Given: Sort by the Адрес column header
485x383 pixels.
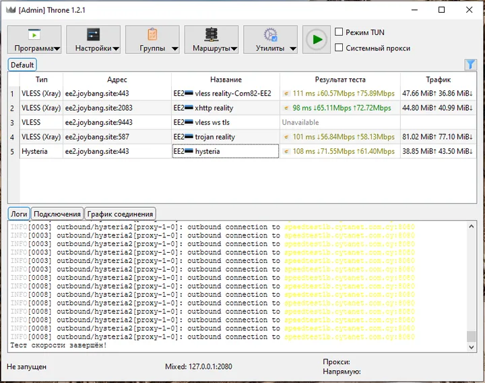Looking at the screenshot, I should click(117, 80).
